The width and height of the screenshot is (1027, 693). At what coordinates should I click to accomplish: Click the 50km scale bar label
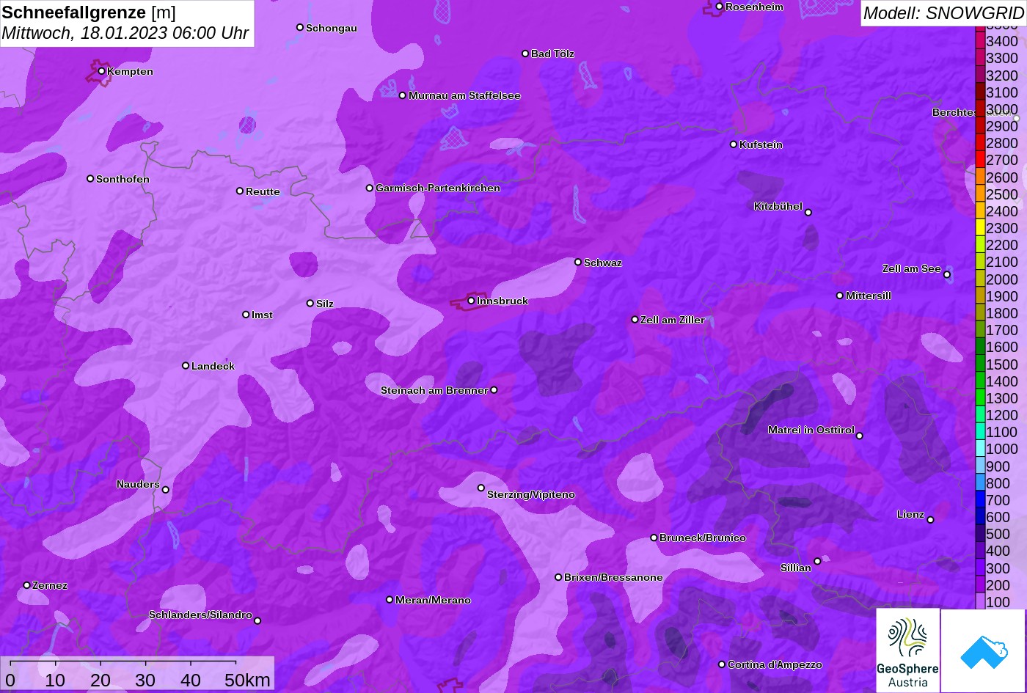click(x=247, y=680)
